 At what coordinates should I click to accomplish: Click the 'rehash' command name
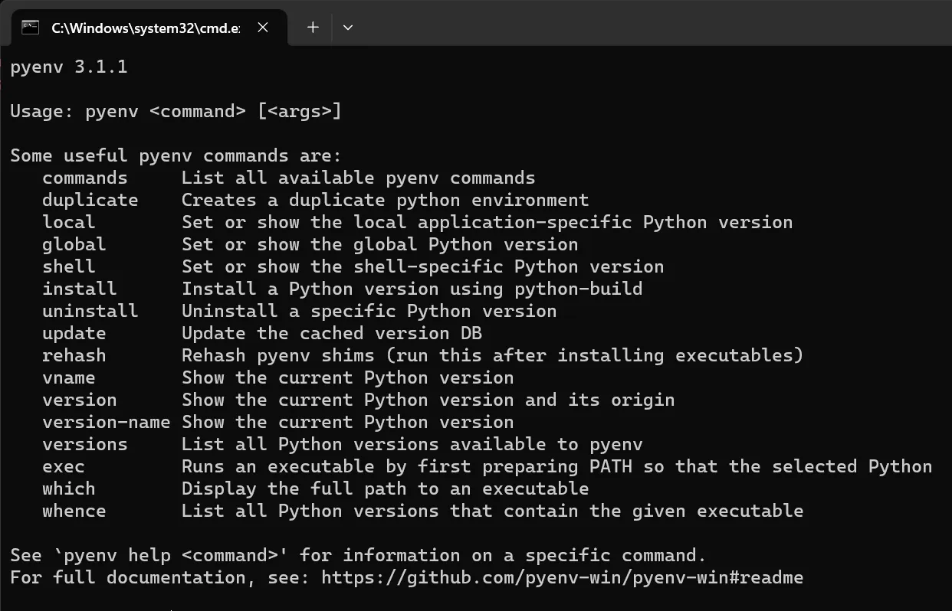(x=74, y=356)
